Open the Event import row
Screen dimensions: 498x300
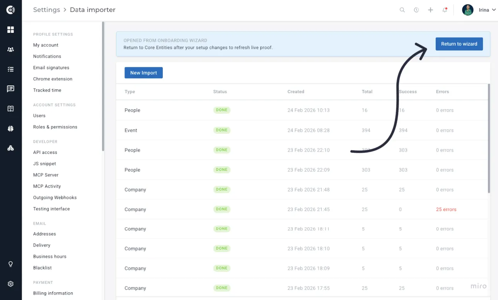[x=302, y=130]
